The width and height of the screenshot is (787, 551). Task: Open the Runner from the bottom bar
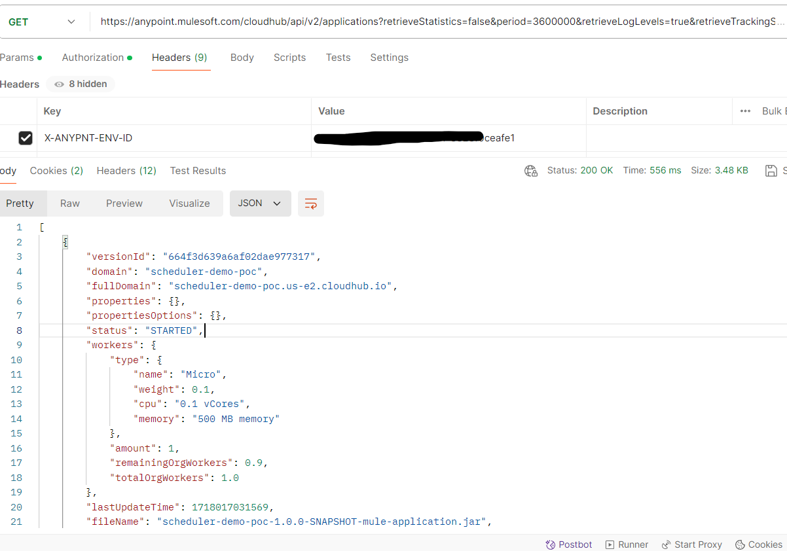(627, 544)
